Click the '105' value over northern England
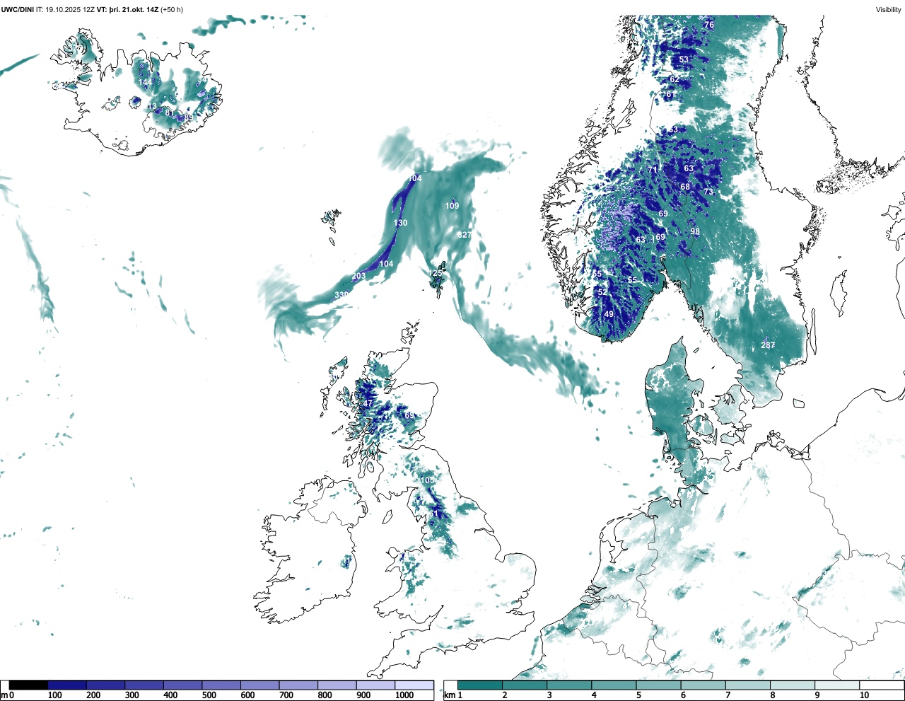 [x=428, y=480]
